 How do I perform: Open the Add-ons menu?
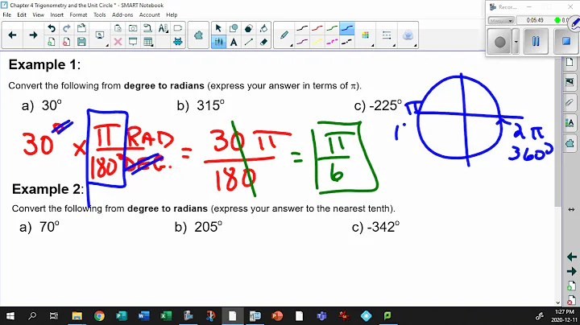pyautogui.click(x=122, y=14)
